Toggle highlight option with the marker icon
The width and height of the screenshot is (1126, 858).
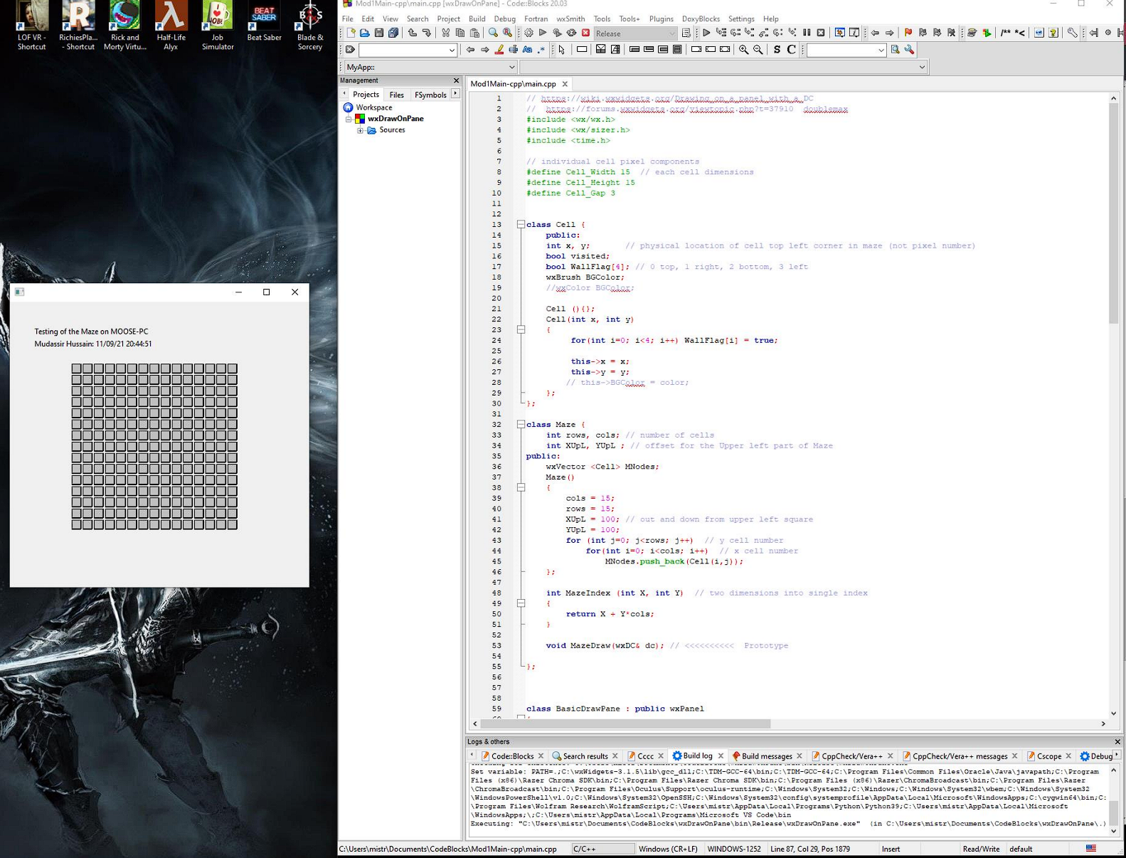pyautogui.click(x=499, y=50)
